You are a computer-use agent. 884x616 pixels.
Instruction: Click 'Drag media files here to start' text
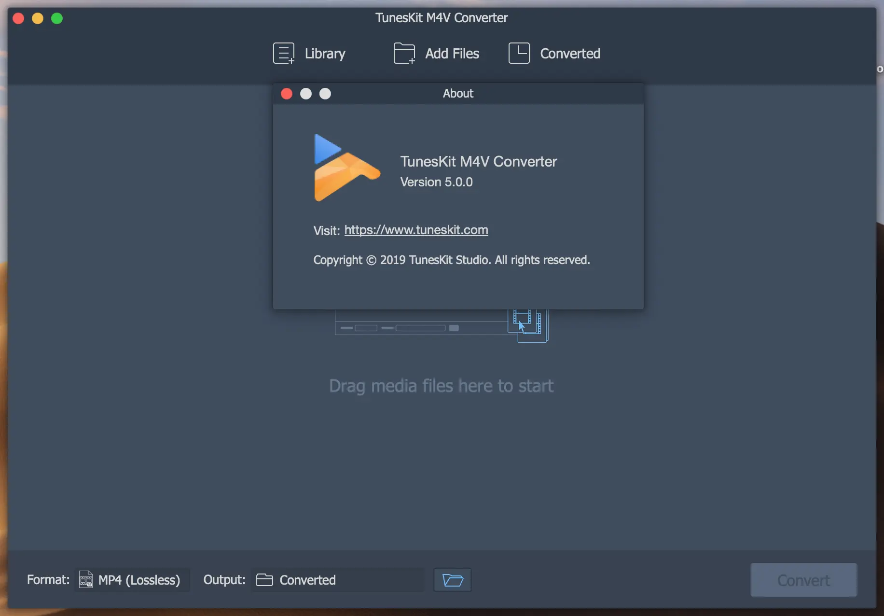click(442, 386)
